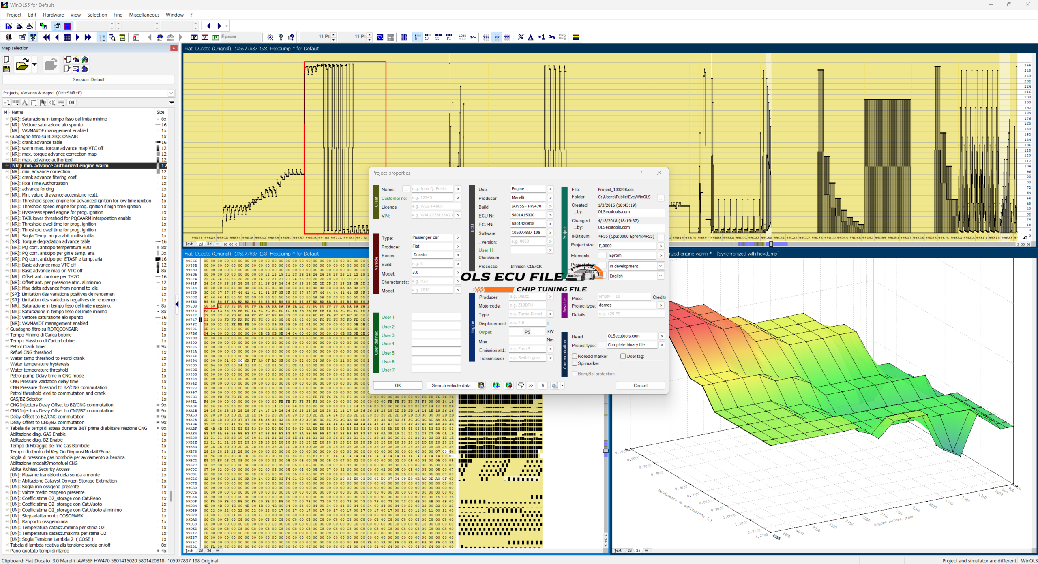The width and height of the screenshot is (1038, 564).
Task: Click the open folder icon in Map selection
Action: pos(22,65)
